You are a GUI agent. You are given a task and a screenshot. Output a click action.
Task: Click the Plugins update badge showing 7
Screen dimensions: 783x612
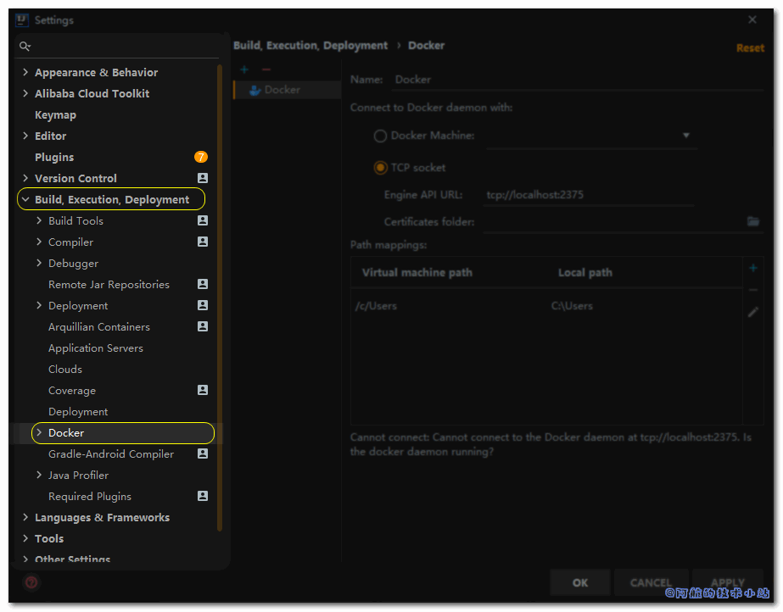[x=201, y=157]
